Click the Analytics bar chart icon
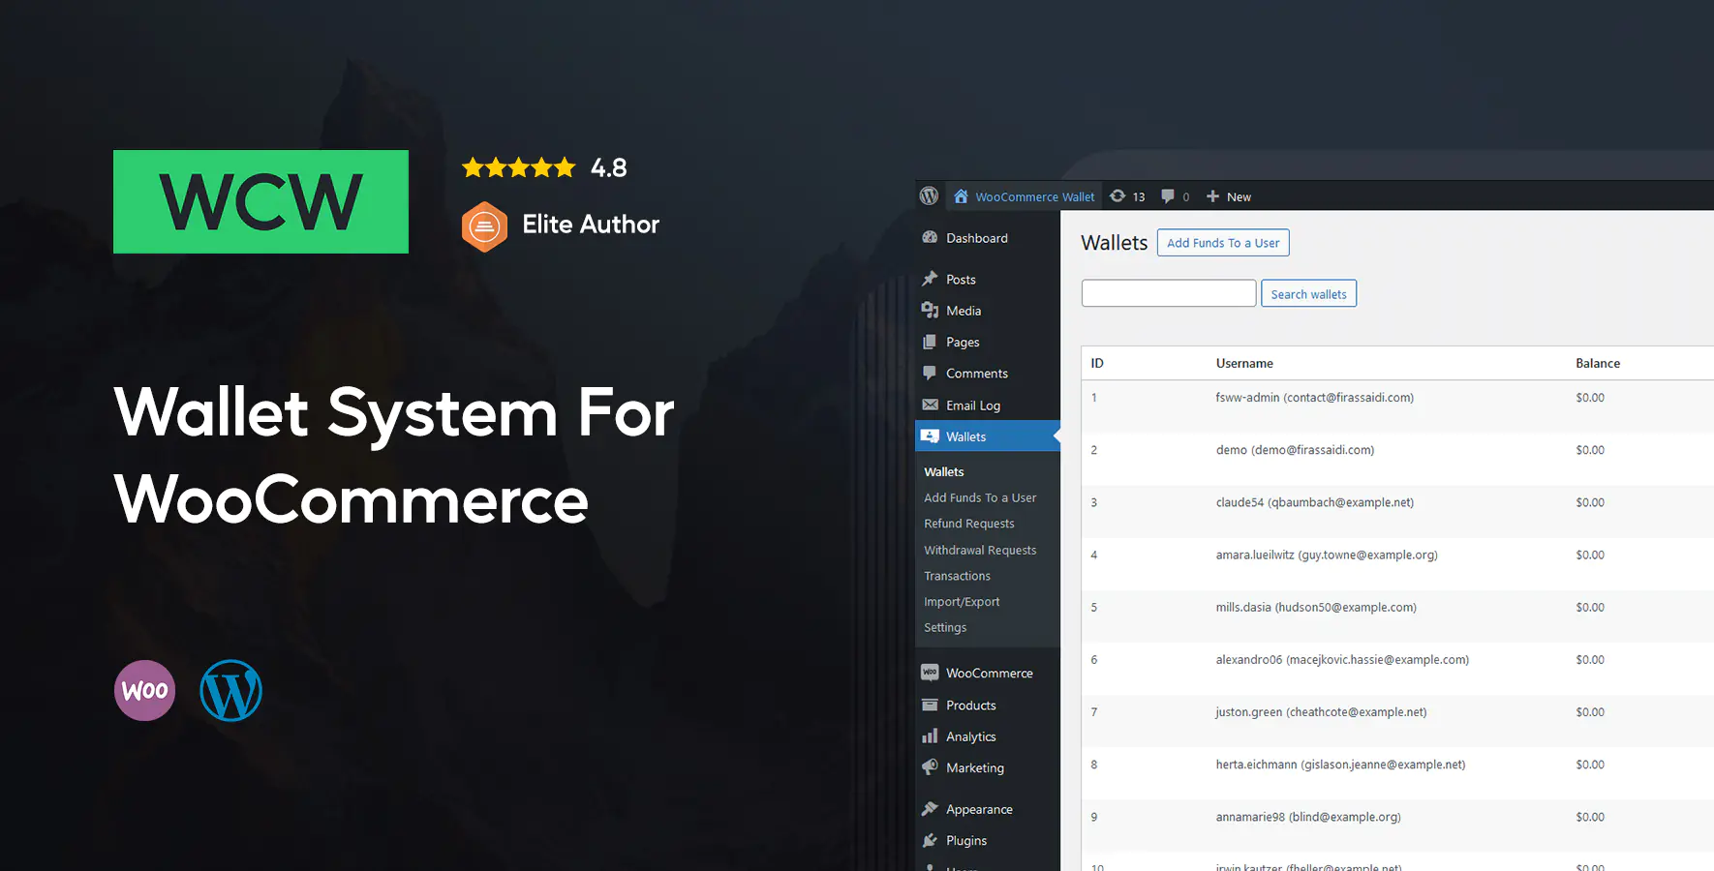1714x871 pixels. coord(930,736)
